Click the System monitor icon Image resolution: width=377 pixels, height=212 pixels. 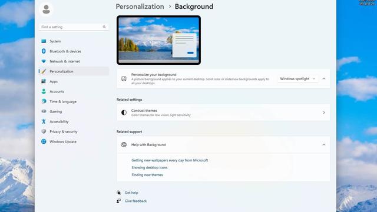pyautogui.click(x=44, y=41)
